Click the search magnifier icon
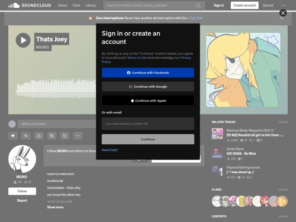The height and width of the screenshot is (222, 296). [198, 5]
